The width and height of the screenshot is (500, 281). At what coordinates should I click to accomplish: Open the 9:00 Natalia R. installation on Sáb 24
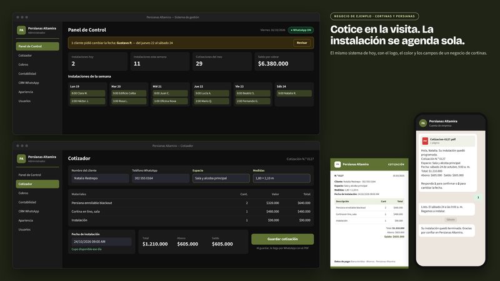point(294,93)
